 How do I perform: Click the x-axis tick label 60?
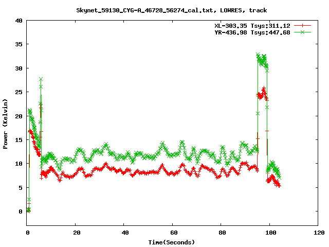174,233
